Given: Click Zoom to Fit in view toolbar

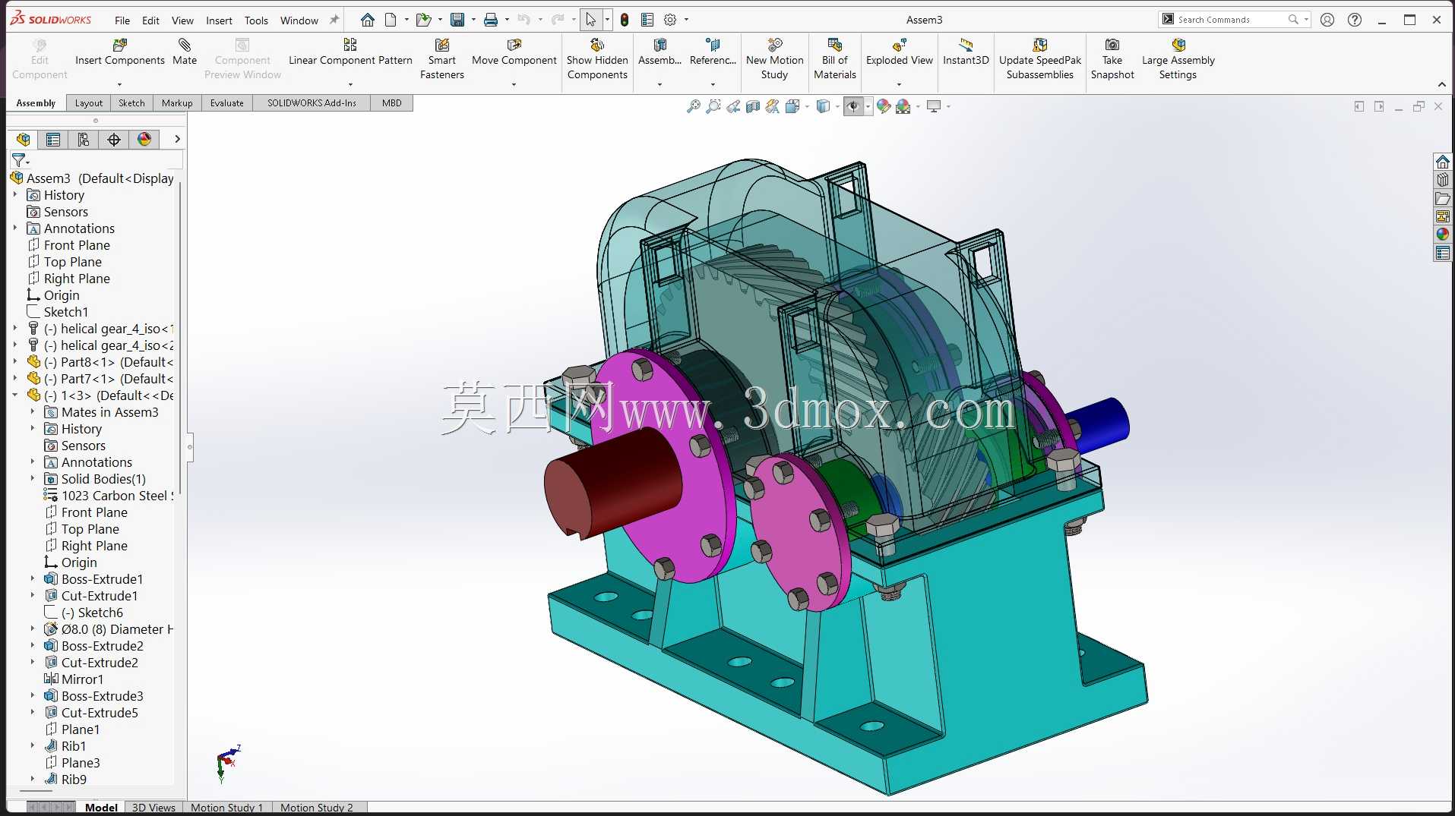Looking at the screenshot, I should [693, 106].
